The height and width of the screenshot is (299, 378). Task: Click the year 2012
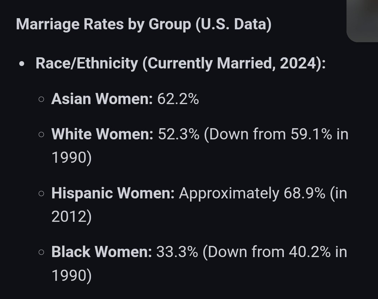point(69,217)
